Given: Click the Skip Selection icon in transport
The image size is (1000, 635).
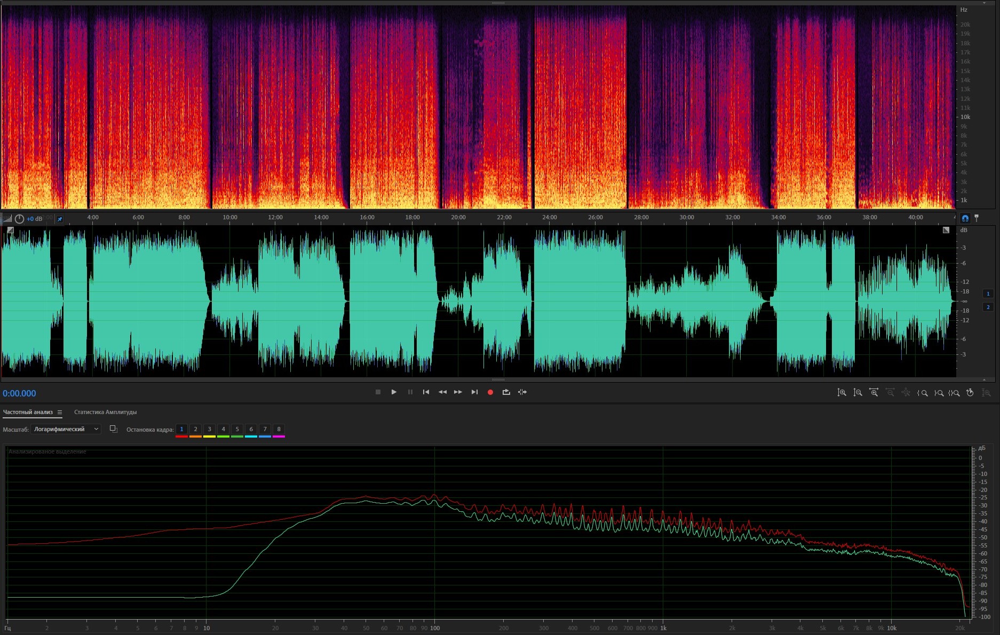Looking at the screenshot, I should click(x=522, y=392).
